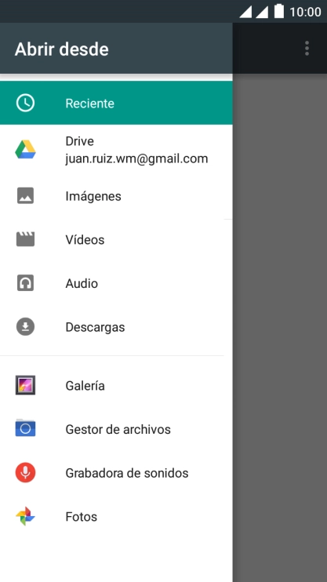Open the three-dot overflow menu
This screenshot has height=582, width=327.
pyautogui.click(x=307, y=49)
